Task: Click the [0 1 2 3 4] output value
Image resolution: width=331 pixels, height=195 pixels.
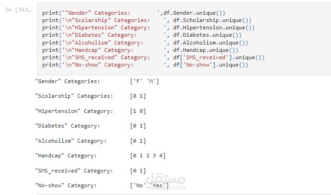Action: [x=147, y=156]
